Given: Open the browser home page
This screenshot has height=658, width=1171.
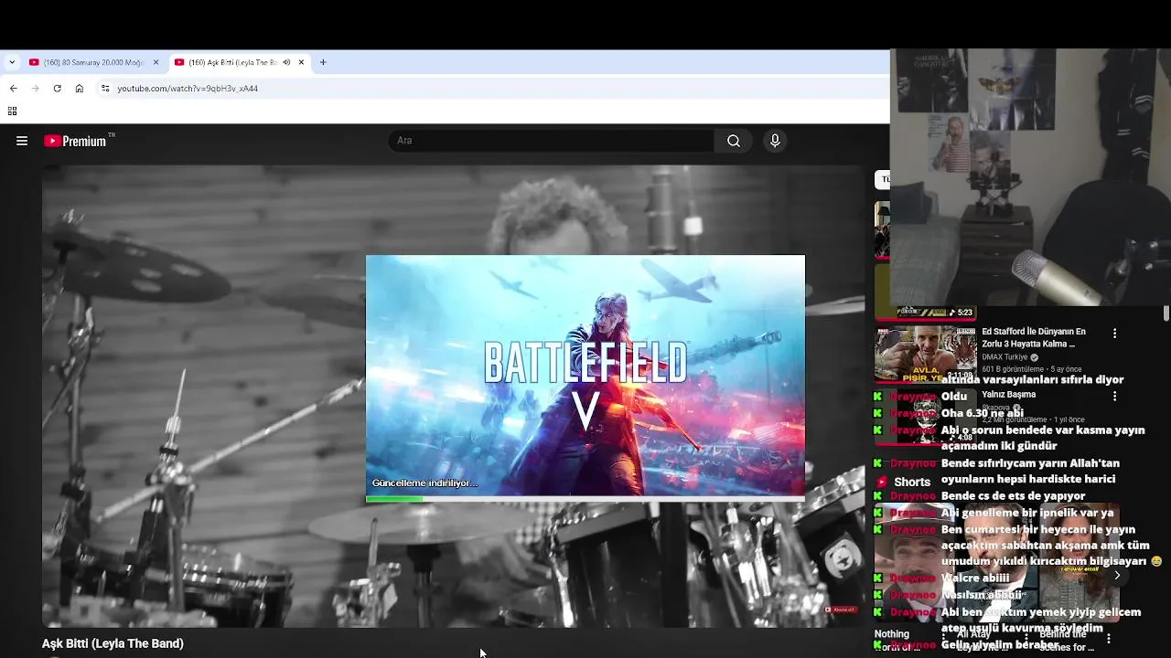Looking at the screenshot, I should click(80, 89).
